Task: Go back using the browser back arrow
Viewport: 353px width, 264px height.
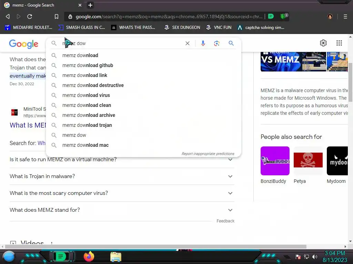Action: (x=8, y=16)
